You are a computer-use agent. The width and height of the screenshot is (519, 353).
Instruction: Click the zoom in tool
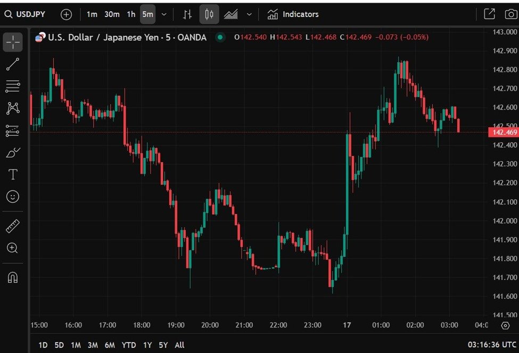click(13, 248)
